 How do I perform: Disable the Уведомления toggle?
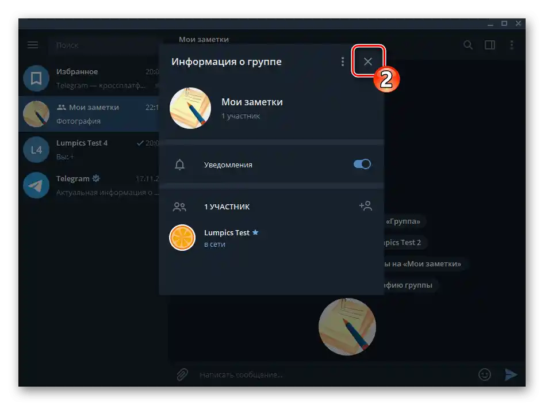[362, 164]
